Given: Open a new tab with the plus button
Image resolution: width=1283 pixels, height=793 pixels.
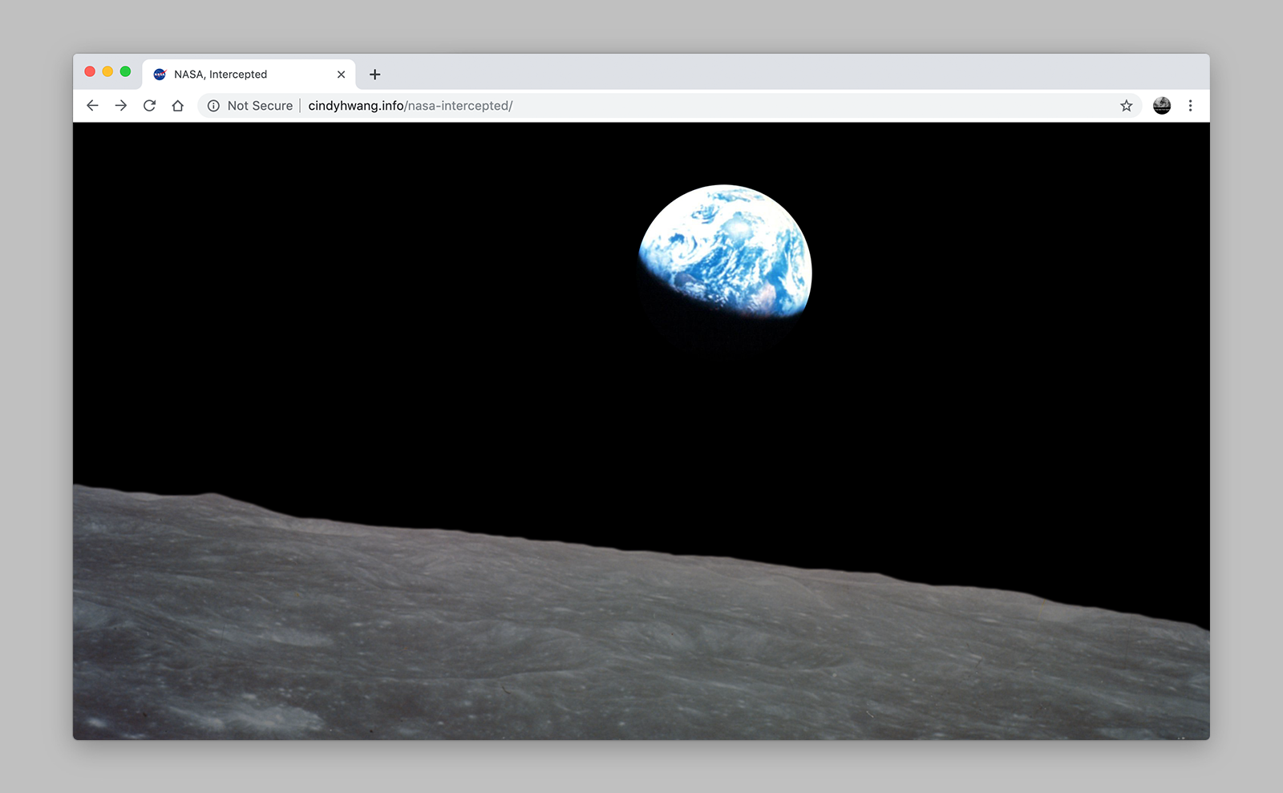Looking at the screenshot, I should 374,75.
